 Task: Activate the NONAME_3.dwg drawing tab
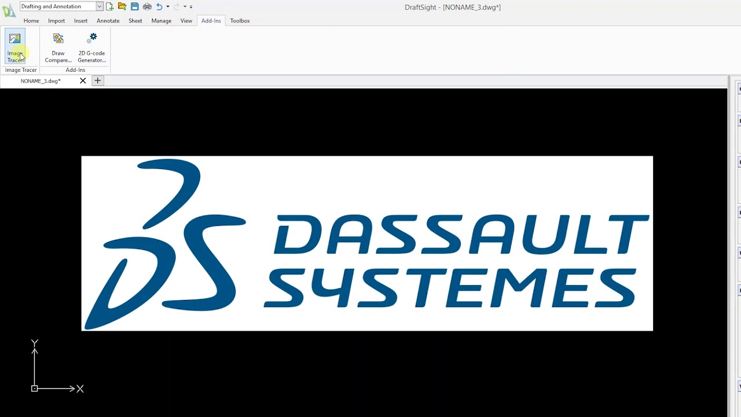41,81
